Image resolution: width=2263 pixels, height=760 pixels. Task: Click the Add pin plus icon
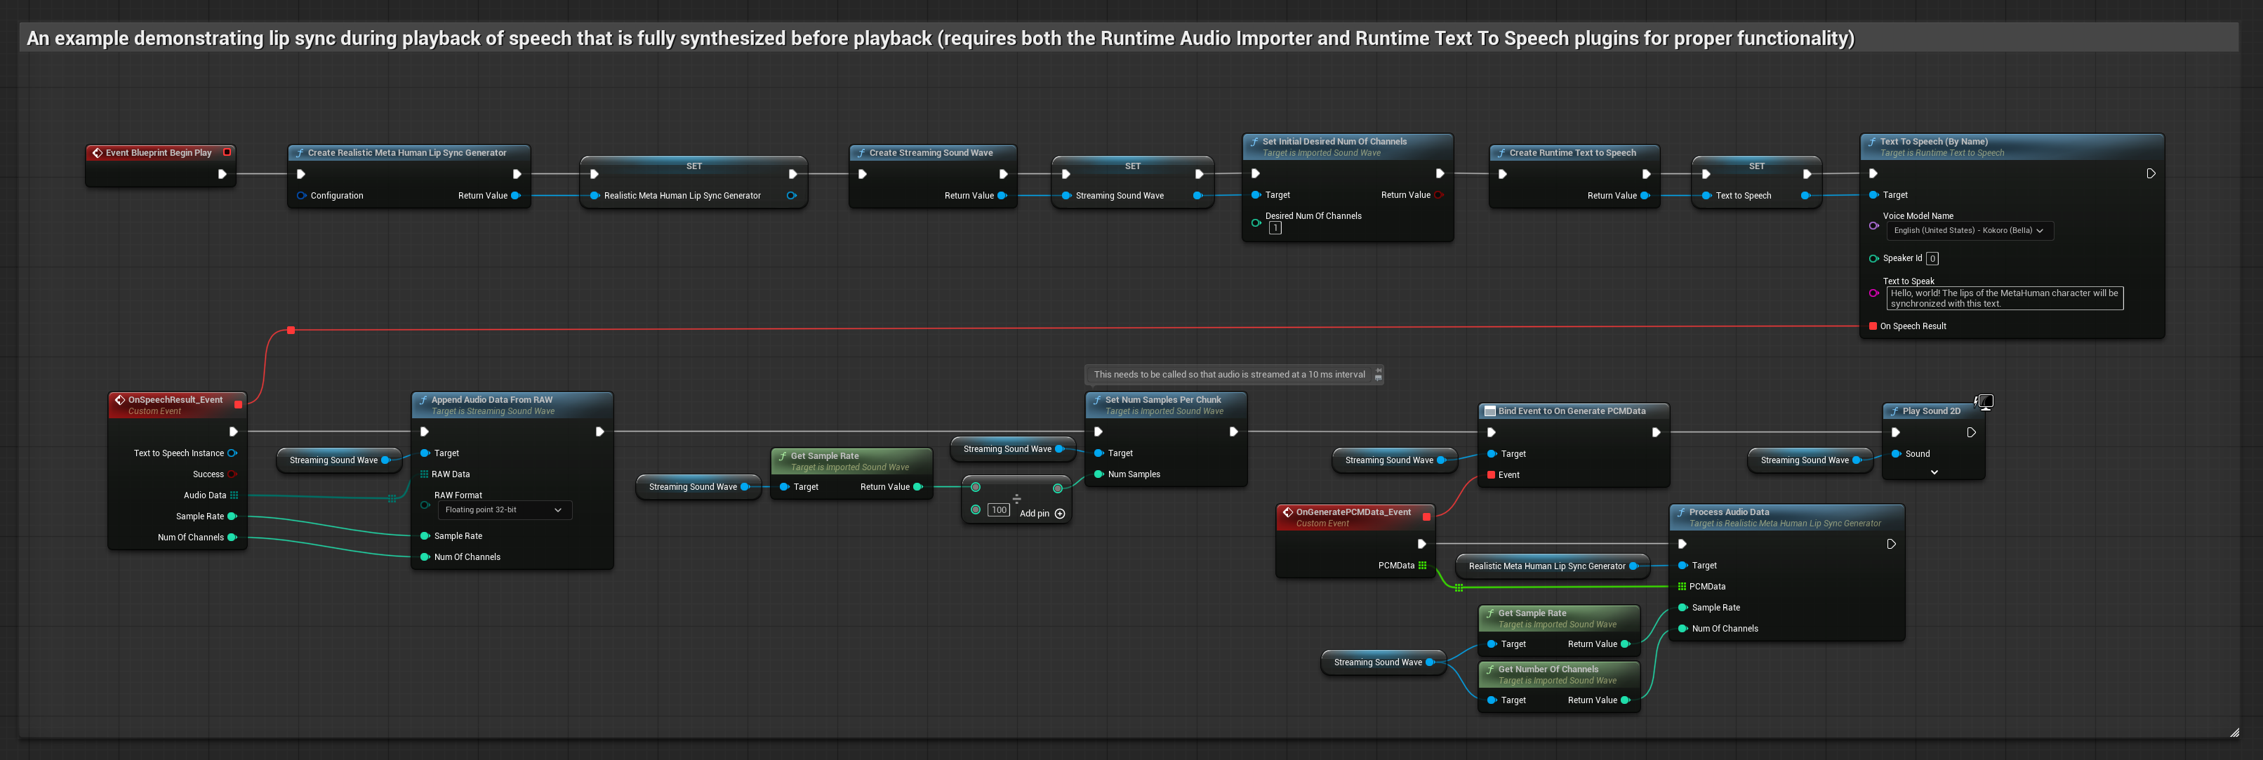(x=1059, y=514)
